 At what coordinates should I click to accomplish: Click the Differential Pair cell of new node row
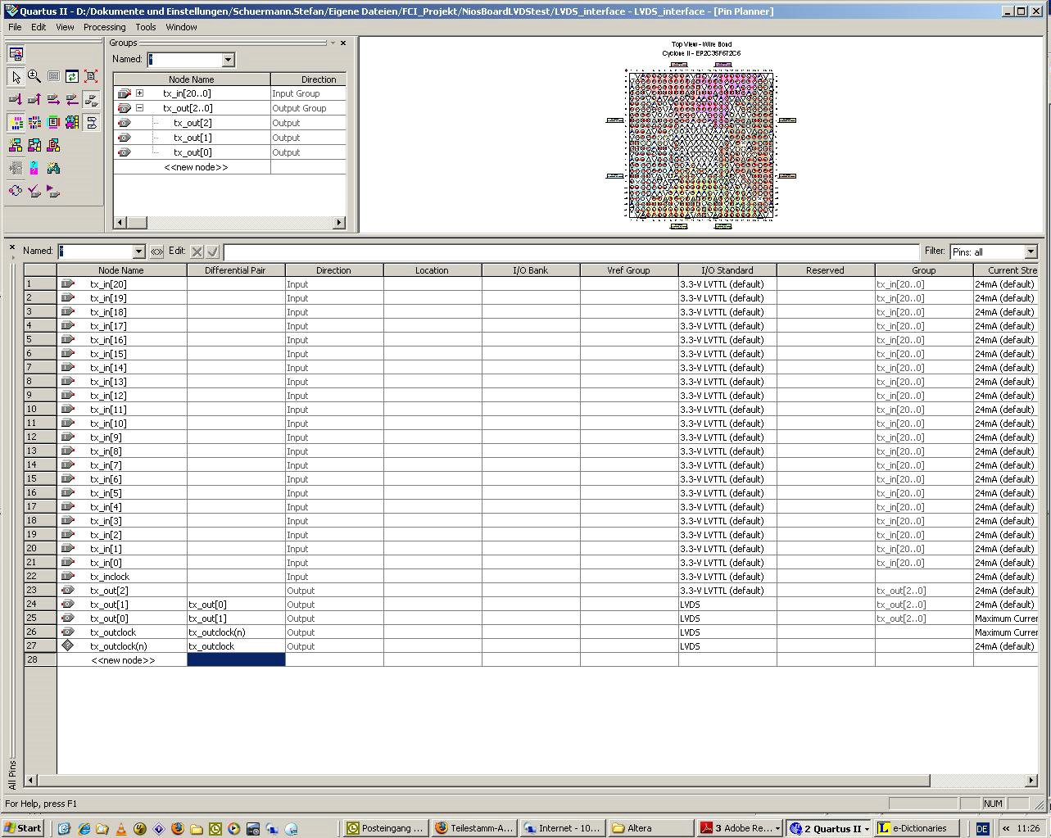(x=236, y=659)
